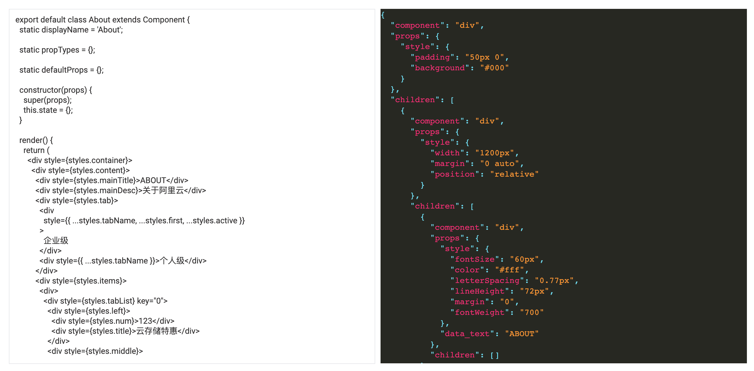Click the constructor(props) line
The width and height of the screenshot is (754, 371).
56,90
